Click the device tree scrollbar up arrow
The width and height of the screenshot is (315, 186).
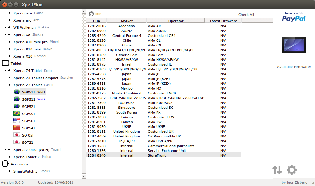(x=84, y=12)
